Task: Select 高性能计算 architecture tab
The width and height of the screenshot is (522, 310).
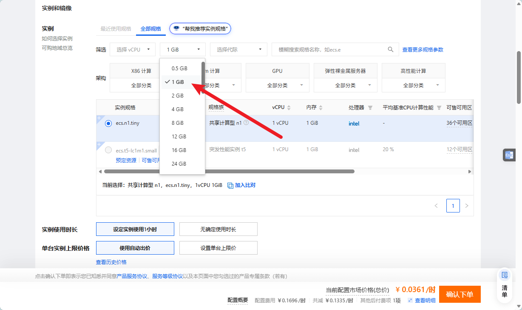Action: [414, 71]
